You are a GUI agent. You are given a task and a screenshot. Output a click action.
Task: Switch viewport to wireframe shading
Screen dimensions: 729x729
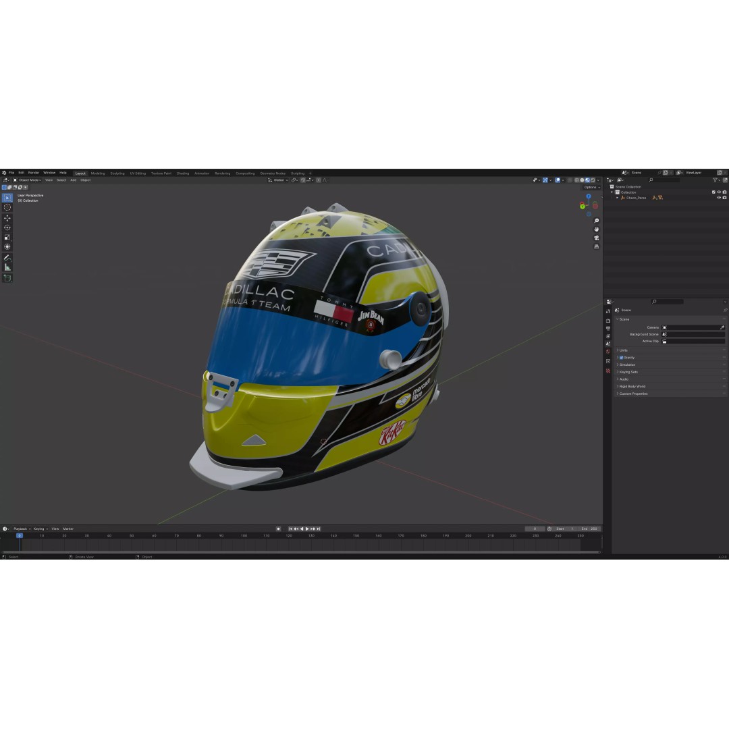[576, 180]
